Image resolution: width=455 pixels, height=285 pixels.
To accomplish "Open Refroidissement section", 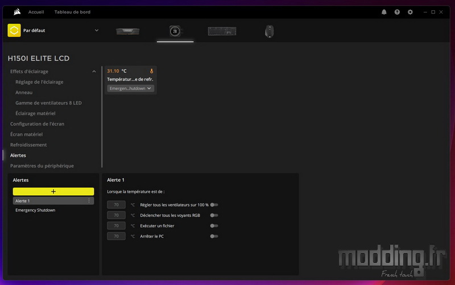I will [28, 144].
